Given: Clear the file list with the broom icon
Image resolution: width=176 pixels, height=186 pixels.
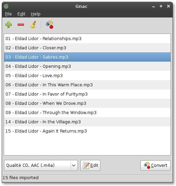Looking at the screenshot, I should 33,25.
